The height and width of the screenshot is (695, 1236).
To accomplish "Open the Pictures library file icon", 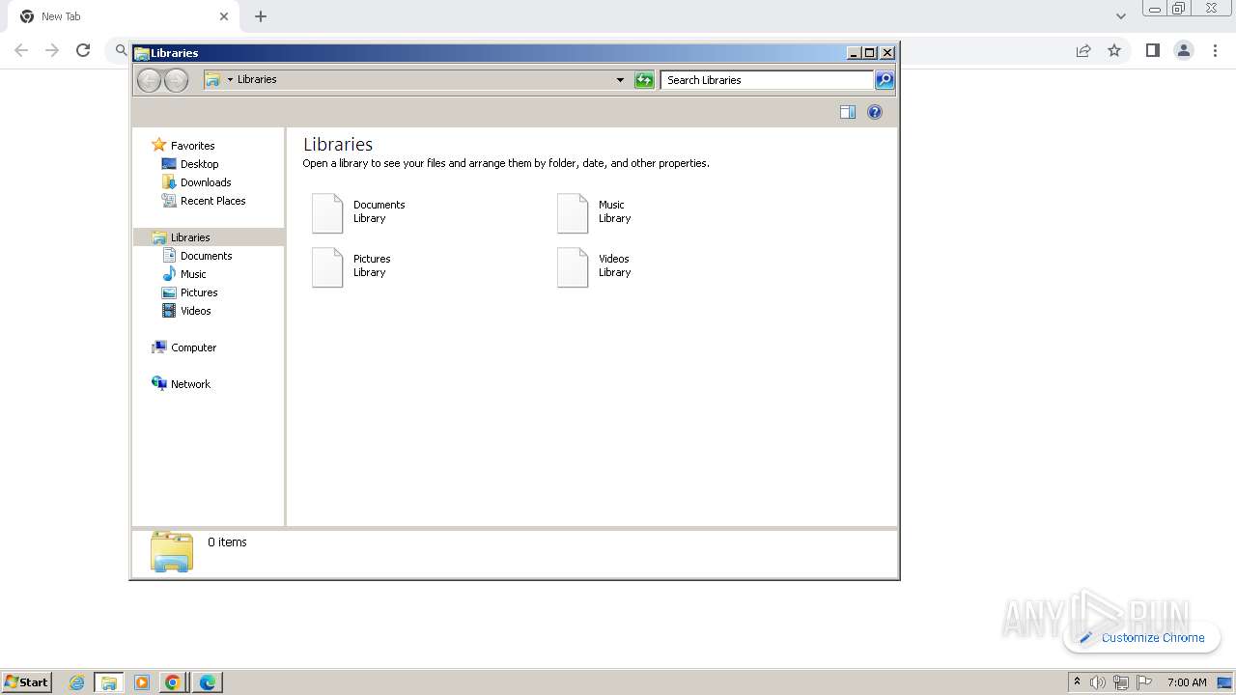I will point(327,267).
